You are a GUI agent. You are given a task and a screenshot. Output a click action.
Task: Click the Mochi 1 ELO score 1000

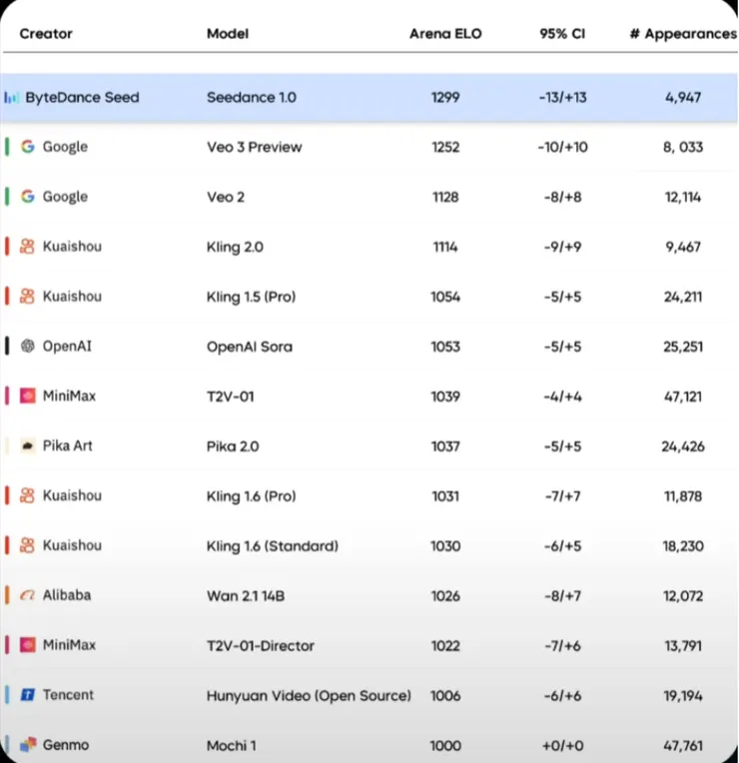[445, 745]
